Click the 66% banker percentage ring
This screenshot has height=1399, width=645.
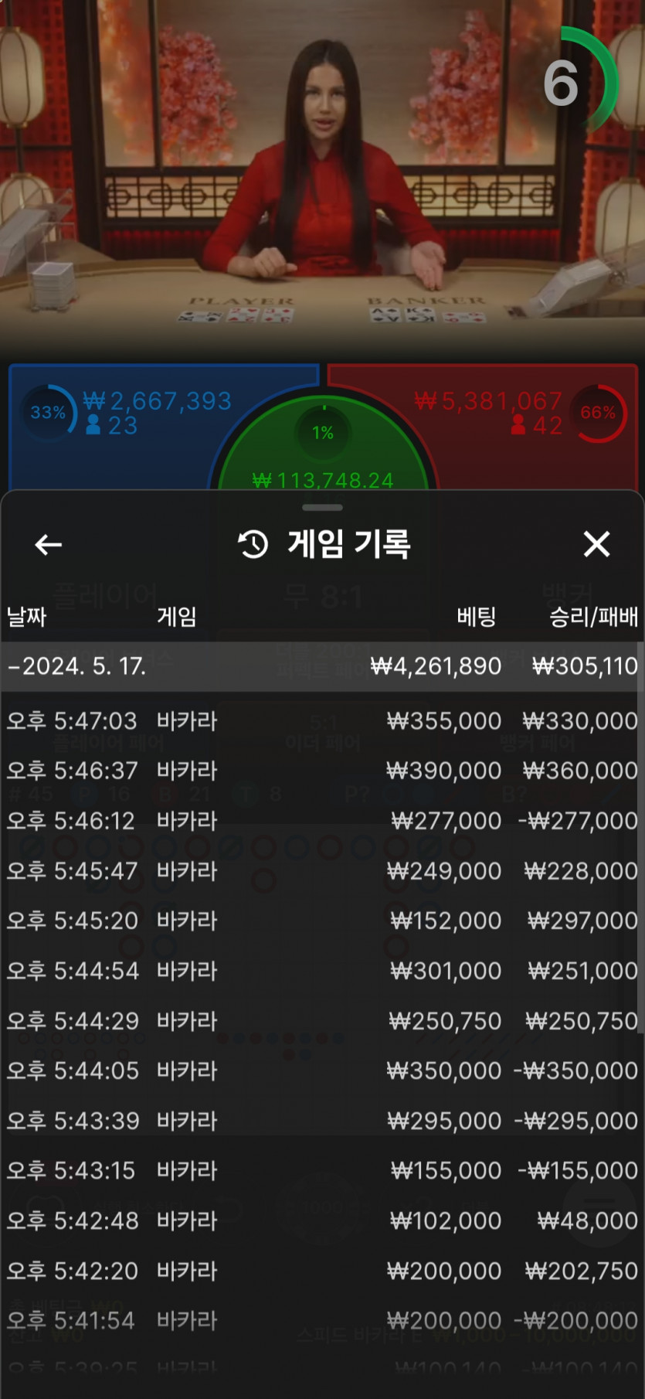tap(598, 413)
